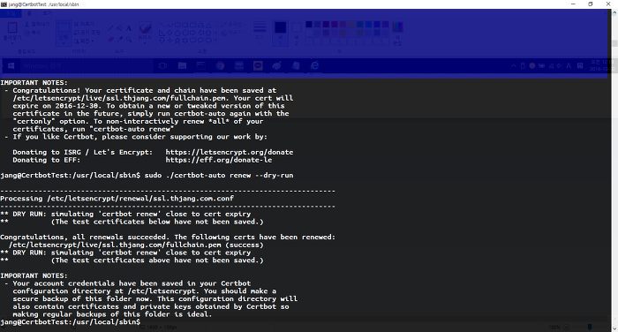Click the Brushes (브러시) icon
This screenshot has width=618, height=332.
(145, 27)
